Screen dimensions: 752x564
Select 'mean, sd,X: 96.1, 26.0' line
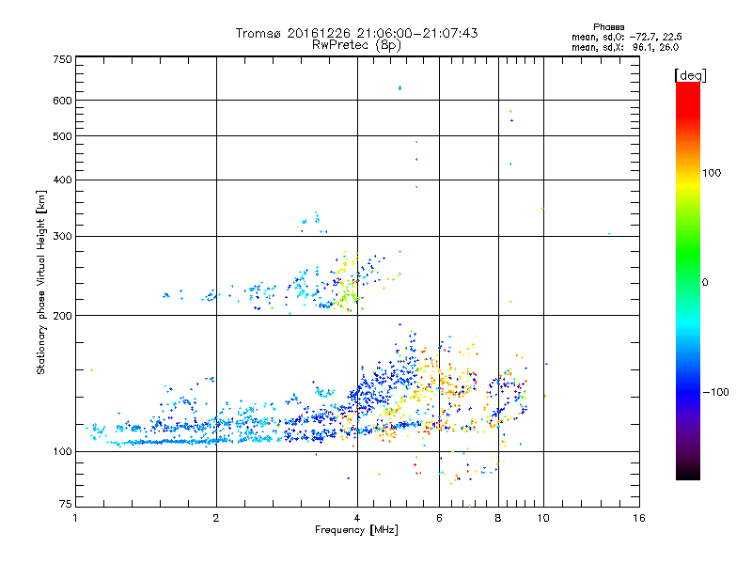coord(625,47)
